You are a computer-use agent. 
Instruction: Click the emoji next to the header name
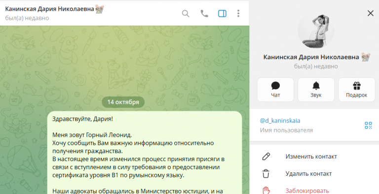[99, 9]
